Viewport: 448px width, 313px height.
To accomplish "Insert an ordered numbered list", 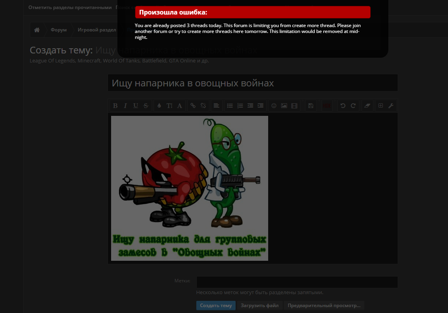I will click(x=240, y=106).
